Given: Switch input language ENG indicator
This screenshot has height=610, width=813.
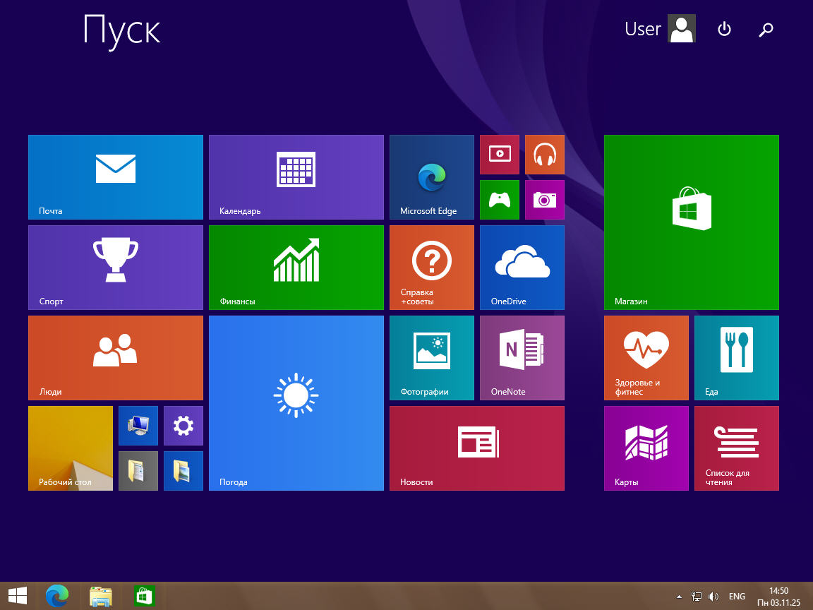Looking at the screenshot, I should pyautogui.click(x=737, y=597).
